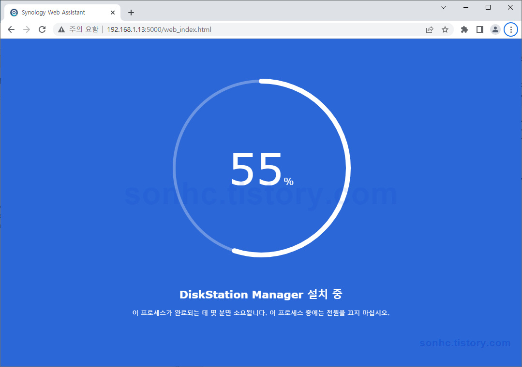522x367 pixels.
Task: Click the 55% installation progress value
Action: 262,169
